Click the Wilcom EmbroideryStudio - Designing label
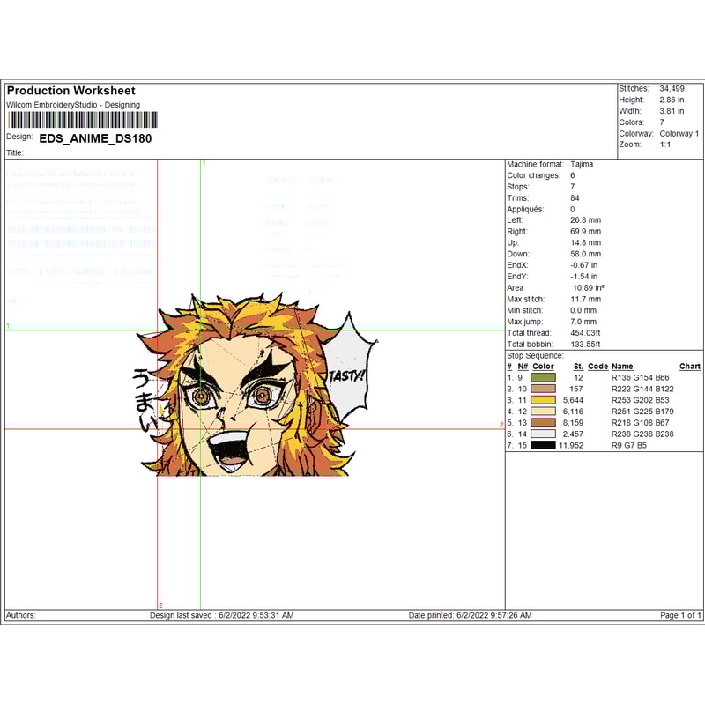The image size is (705, 705). click(75, 105)
